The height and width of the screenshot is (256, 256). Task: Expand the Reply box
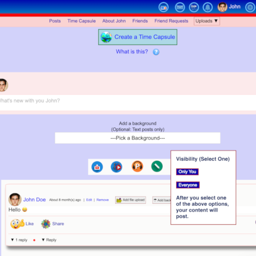(49, 240)
